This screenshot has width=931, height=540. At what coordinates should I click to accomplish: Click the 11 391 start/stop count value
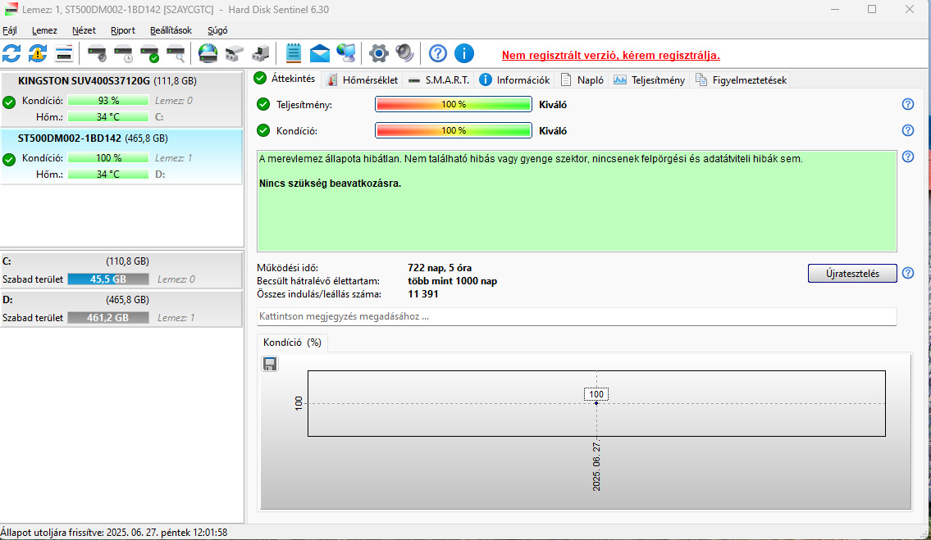[x=423, y=294]
